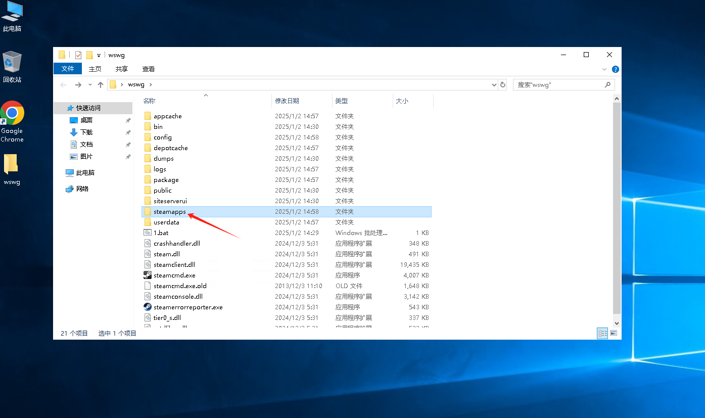The image size is (705, 418).
Task: Open the Home (主页) ribbon tab
Action: point(95,69)
